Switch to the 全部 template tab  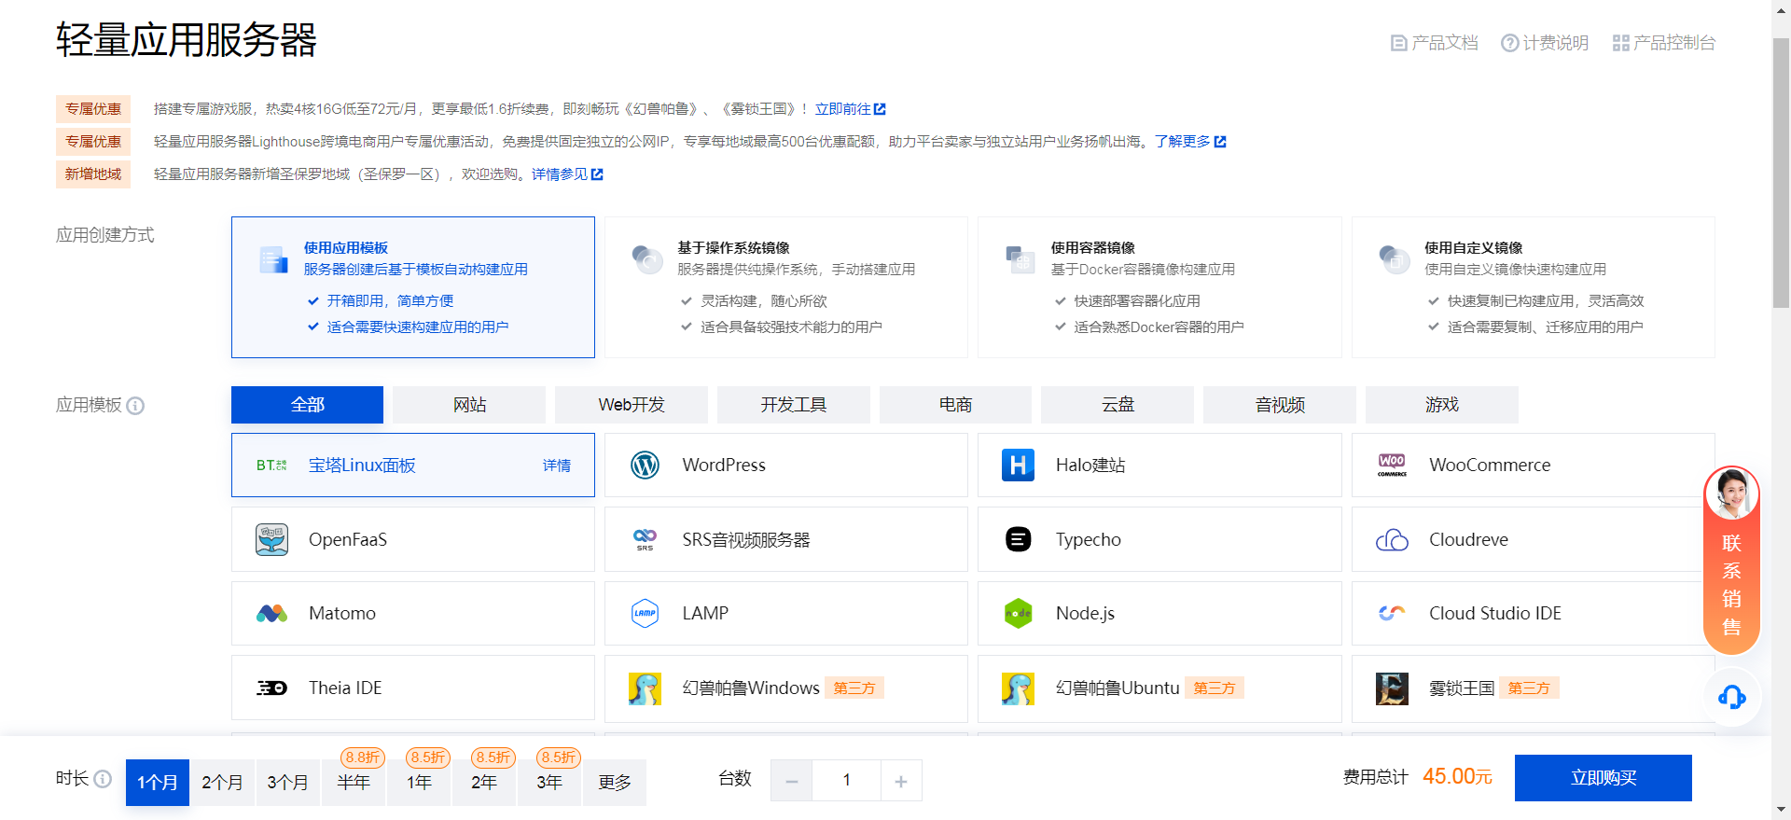(308, 405)
